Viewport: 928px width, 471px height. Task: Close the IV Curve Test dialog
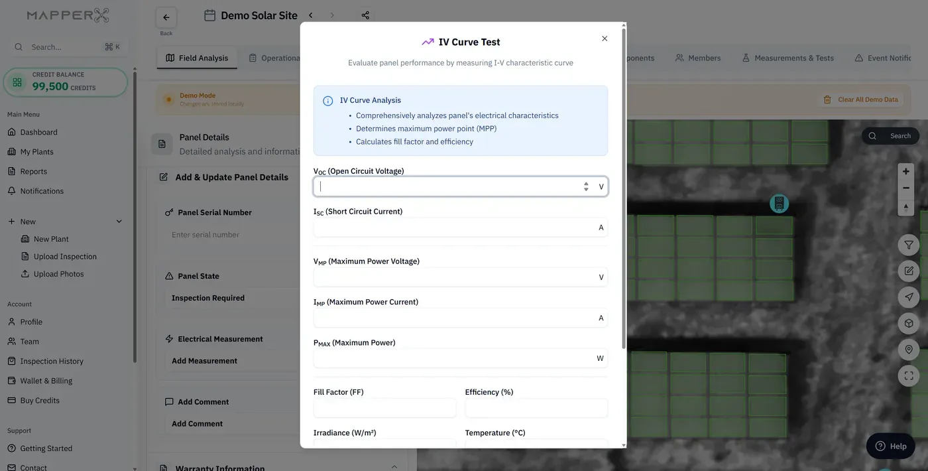tap(605, 38)
